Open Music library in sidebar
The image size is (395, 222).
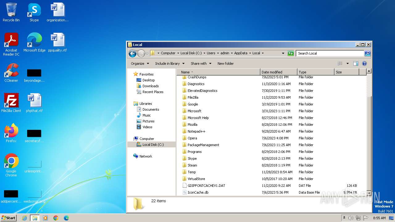147,115
